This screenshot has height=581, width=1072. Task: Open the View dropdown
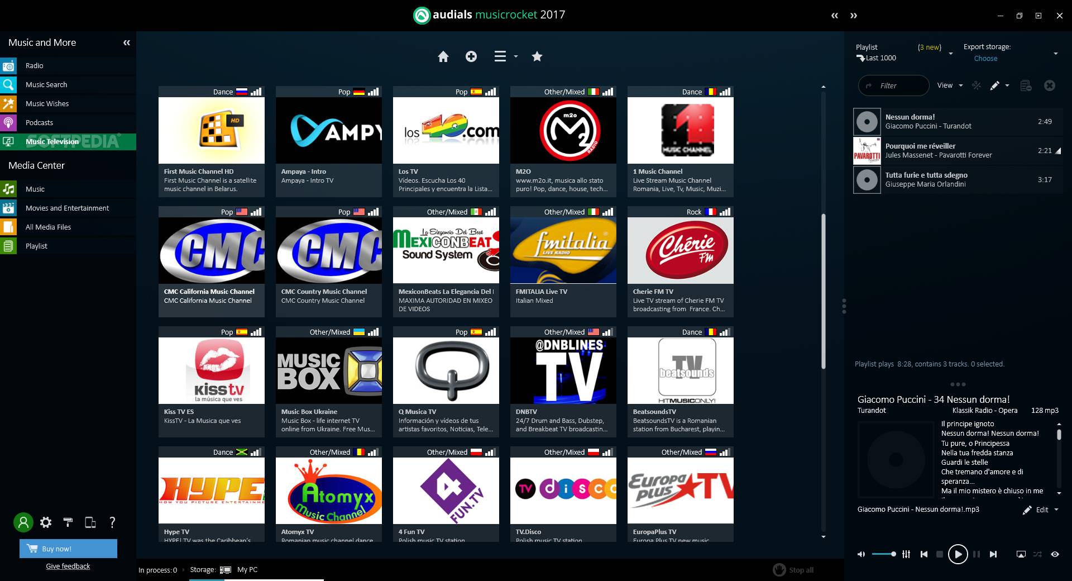(950, 85)
